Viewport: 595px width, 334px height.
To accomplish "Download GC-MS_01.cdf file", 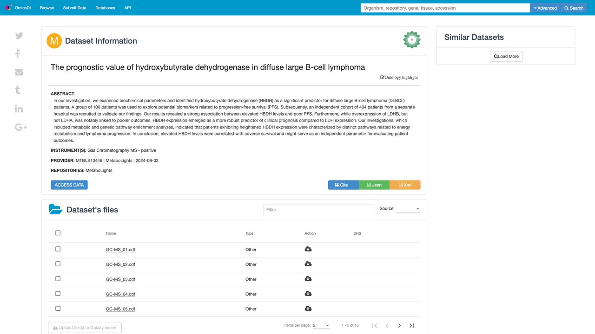I will 308,249.
